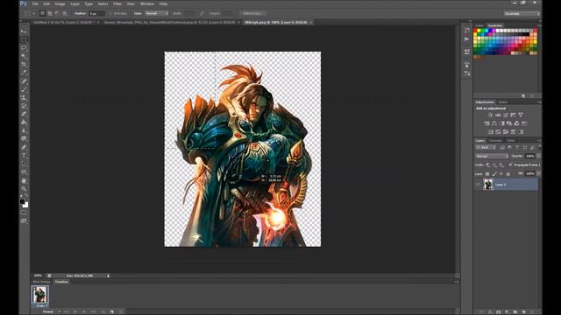Open the status bar document info arrow
This screenshot has width=561, height=315.
click(x=108, y=276)
